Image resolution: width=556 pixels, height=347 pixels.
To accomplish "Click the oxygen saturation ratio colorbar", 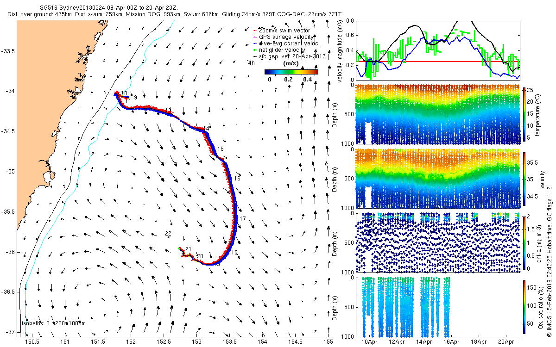I will (524, 307).
